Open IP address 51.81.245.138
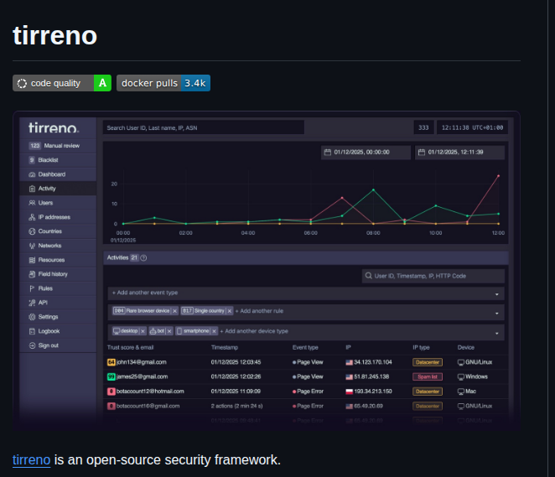Viewport: 555px width, 477px height. (371, 376)
